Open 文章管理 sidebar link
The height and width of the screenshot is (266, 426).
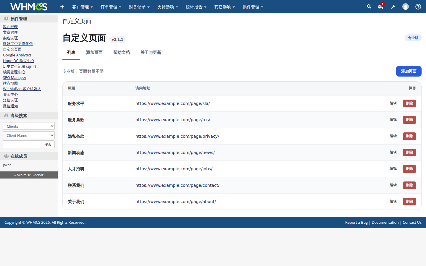[10, 33]
